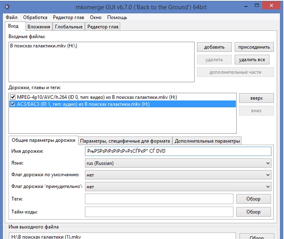Click the Имя дорожки input field
The height and width of the screenshot is (239, 284).
point(178,151)
